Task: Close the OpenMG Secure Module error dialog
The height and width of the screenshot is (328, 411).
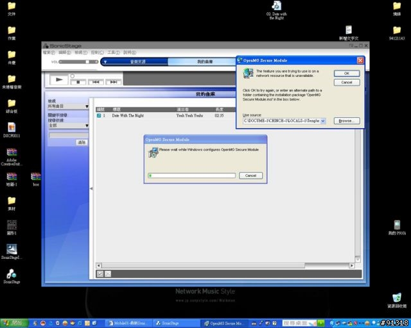Action: pos(360,60)
